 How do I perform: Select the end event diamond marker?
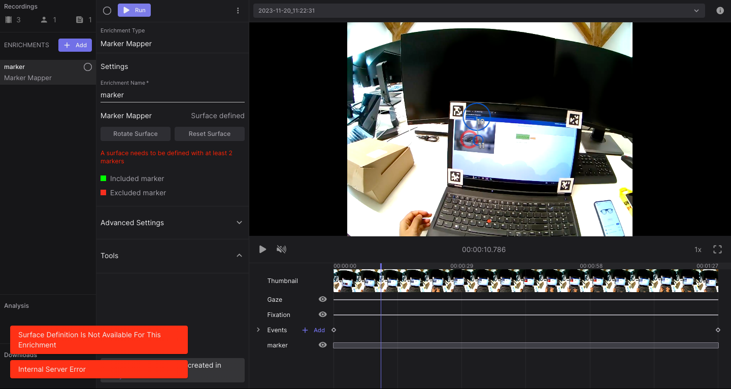[718, 330]
